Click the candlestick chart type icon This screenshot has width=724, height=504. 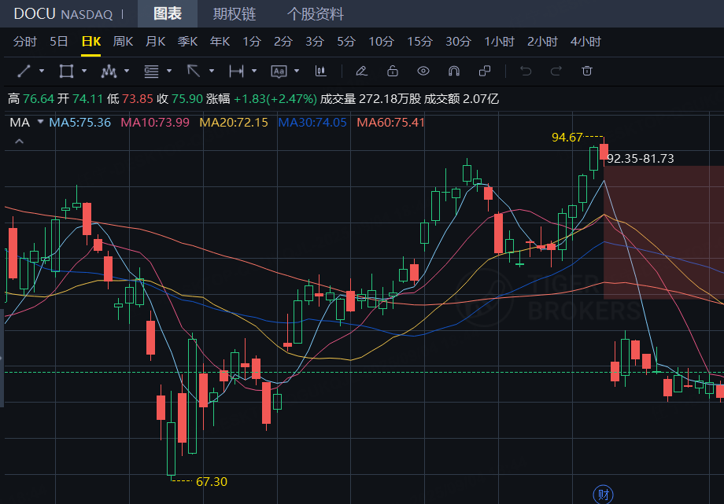click(320, 72)
